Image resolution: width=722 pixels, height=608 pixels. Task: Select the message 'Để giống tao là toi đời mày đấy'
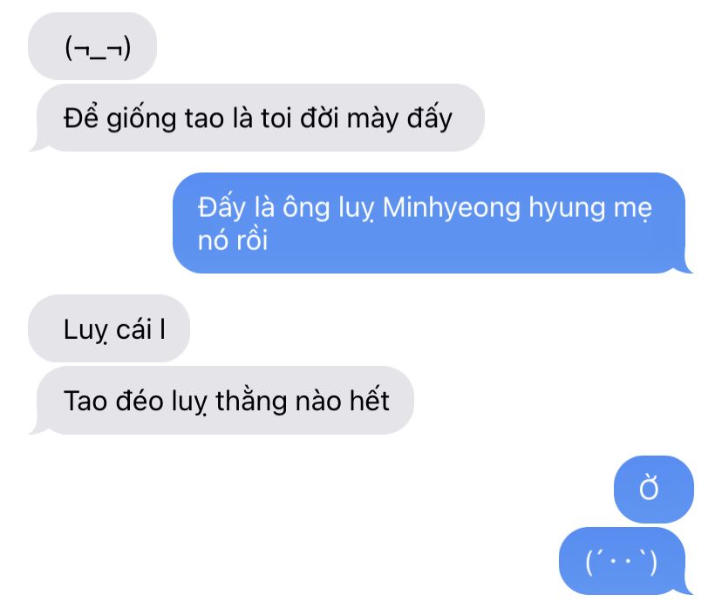[x=256, y=118]
